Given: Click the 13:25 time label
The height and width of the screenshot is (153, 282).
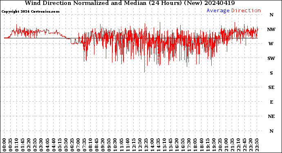Looking at the screenshot, I should pos(146,145).
